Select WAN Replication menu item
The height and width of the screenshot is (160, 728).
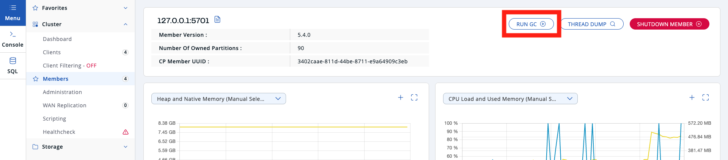pos(64,105)
